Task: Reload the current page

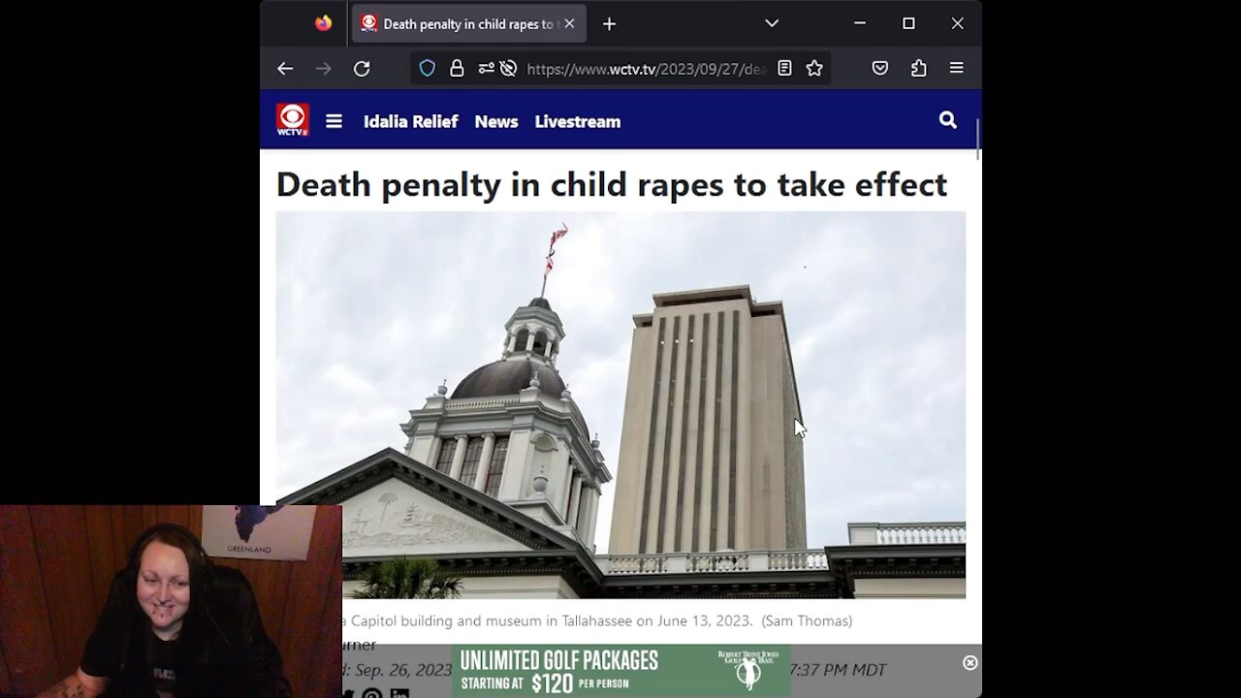Action: pos(362,68)
